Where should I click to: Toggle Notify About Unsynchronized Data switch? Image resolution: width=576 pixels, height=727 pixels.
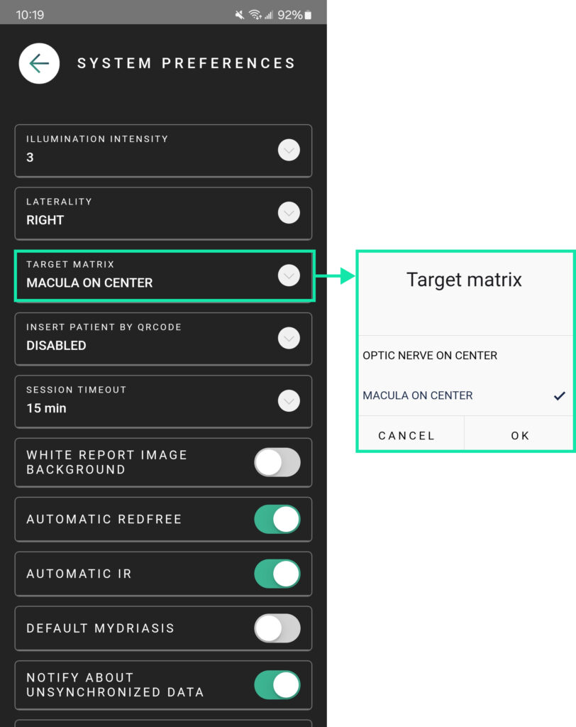(x=277, y=684)
